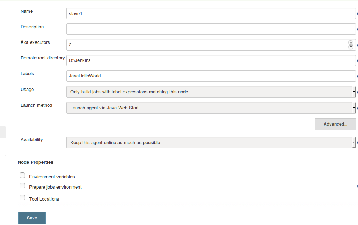358x225 pixels.
Task: Decrease the number of executors with down arrow
Action: 351,47
